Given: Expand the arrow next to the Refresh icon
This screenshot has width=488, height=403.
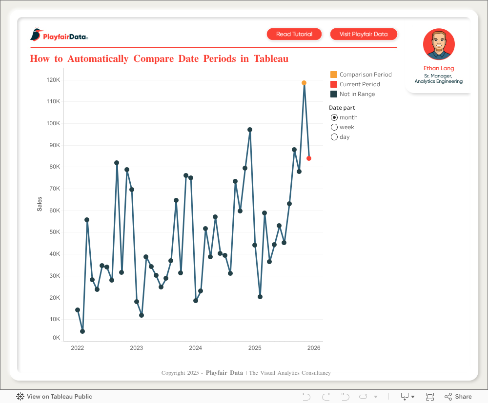Looking at the screenshot, I should [x=375, y=397].
